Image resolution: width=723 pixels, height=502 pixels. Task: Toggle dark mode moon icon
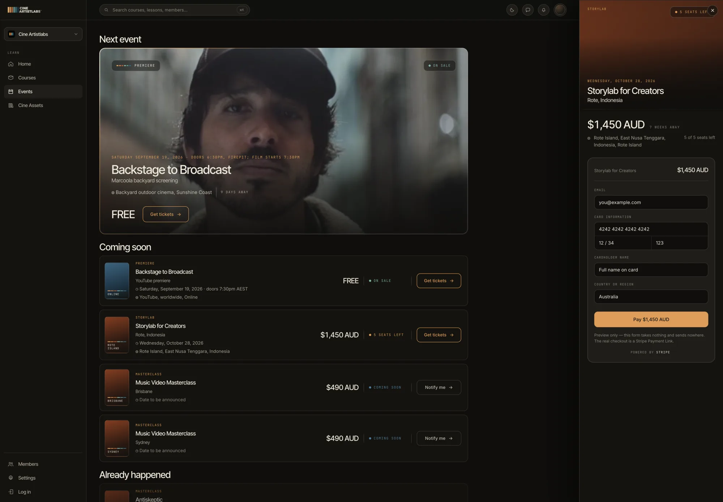click(512, 10)
